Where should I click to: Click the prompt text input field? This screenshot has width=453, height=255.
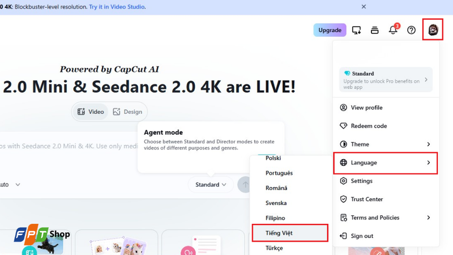(x=69, y=146)
